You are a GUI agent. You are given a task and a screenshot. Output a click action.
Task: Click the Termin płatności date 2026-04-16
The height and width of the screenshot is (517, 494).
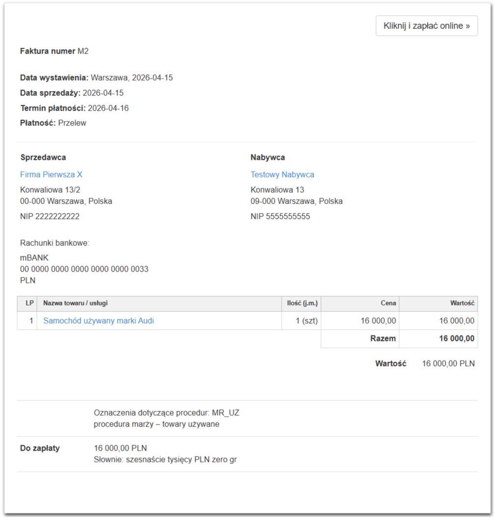(108, 108)
